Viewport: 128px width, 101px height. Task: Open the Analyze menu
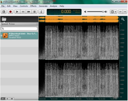[53, 6]
